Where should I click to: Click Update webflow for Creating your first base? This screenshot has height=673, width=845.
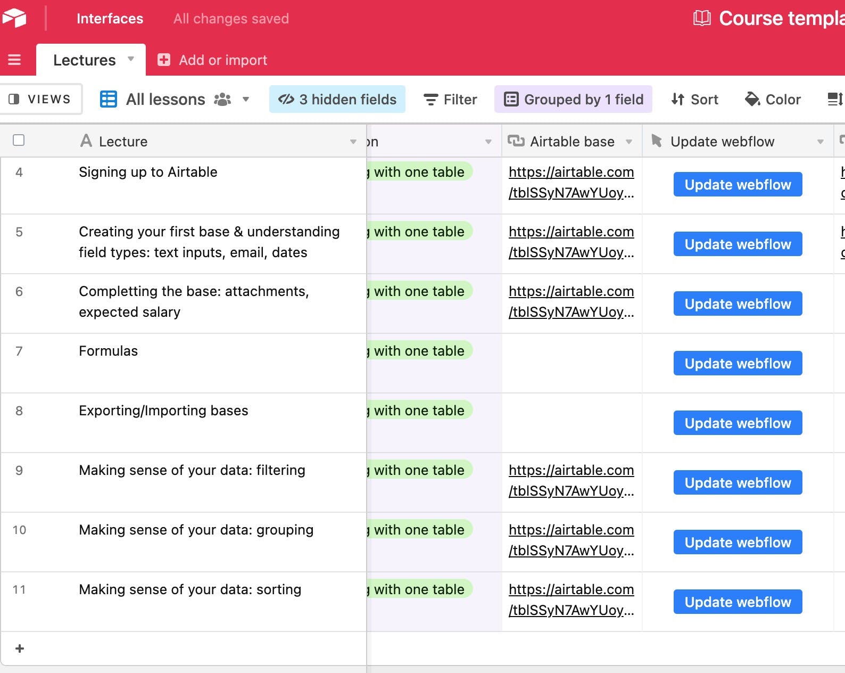(x=738, y=244)
